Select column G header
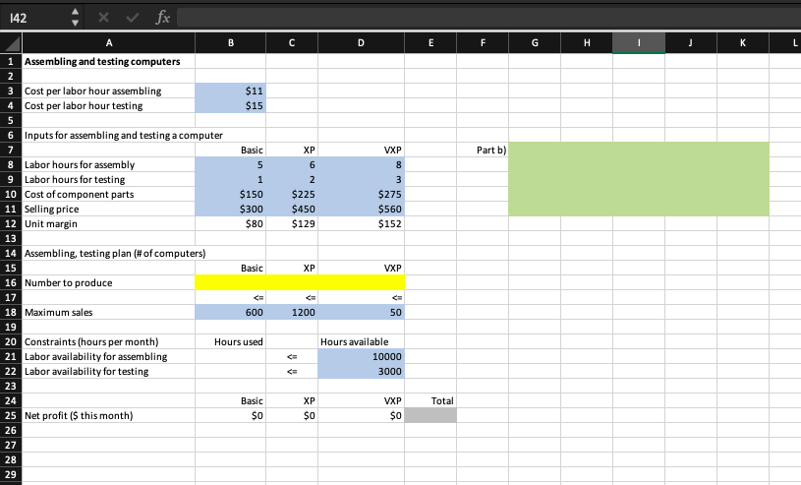Image resolution: width=801 pixels, height=485 pixels. coord(535,43)
